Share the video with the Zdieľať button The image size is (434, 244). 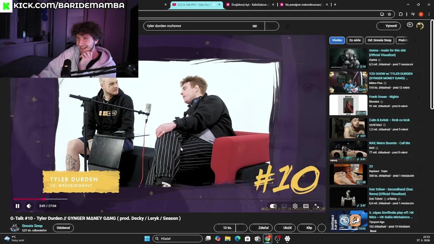[x=261, y=228]
